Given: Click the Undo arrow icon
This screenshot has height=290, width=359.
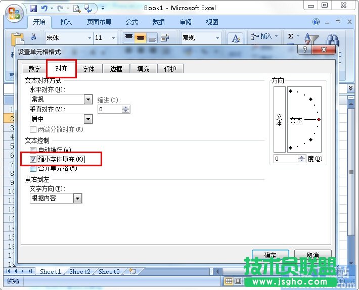Looking at the screenshot, I should (44, 8).
